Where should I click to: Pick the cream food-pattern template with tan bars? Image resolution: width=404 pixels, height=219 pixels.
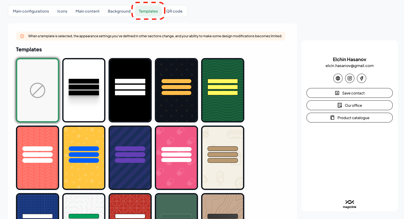(x=223, y=158)
